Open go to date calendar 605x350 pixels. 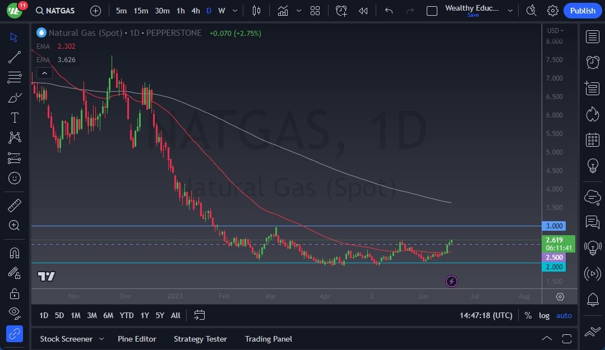[x=199, y=315]
